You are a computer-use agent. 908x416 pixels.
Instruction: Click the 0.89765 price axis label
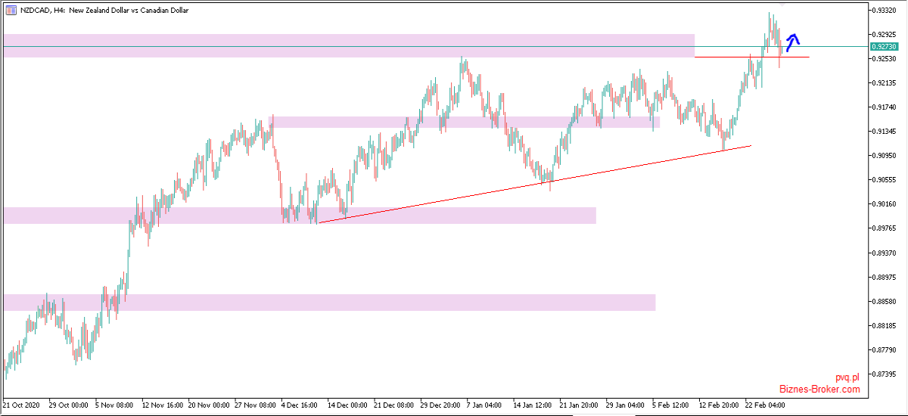(x=884, y=228)
